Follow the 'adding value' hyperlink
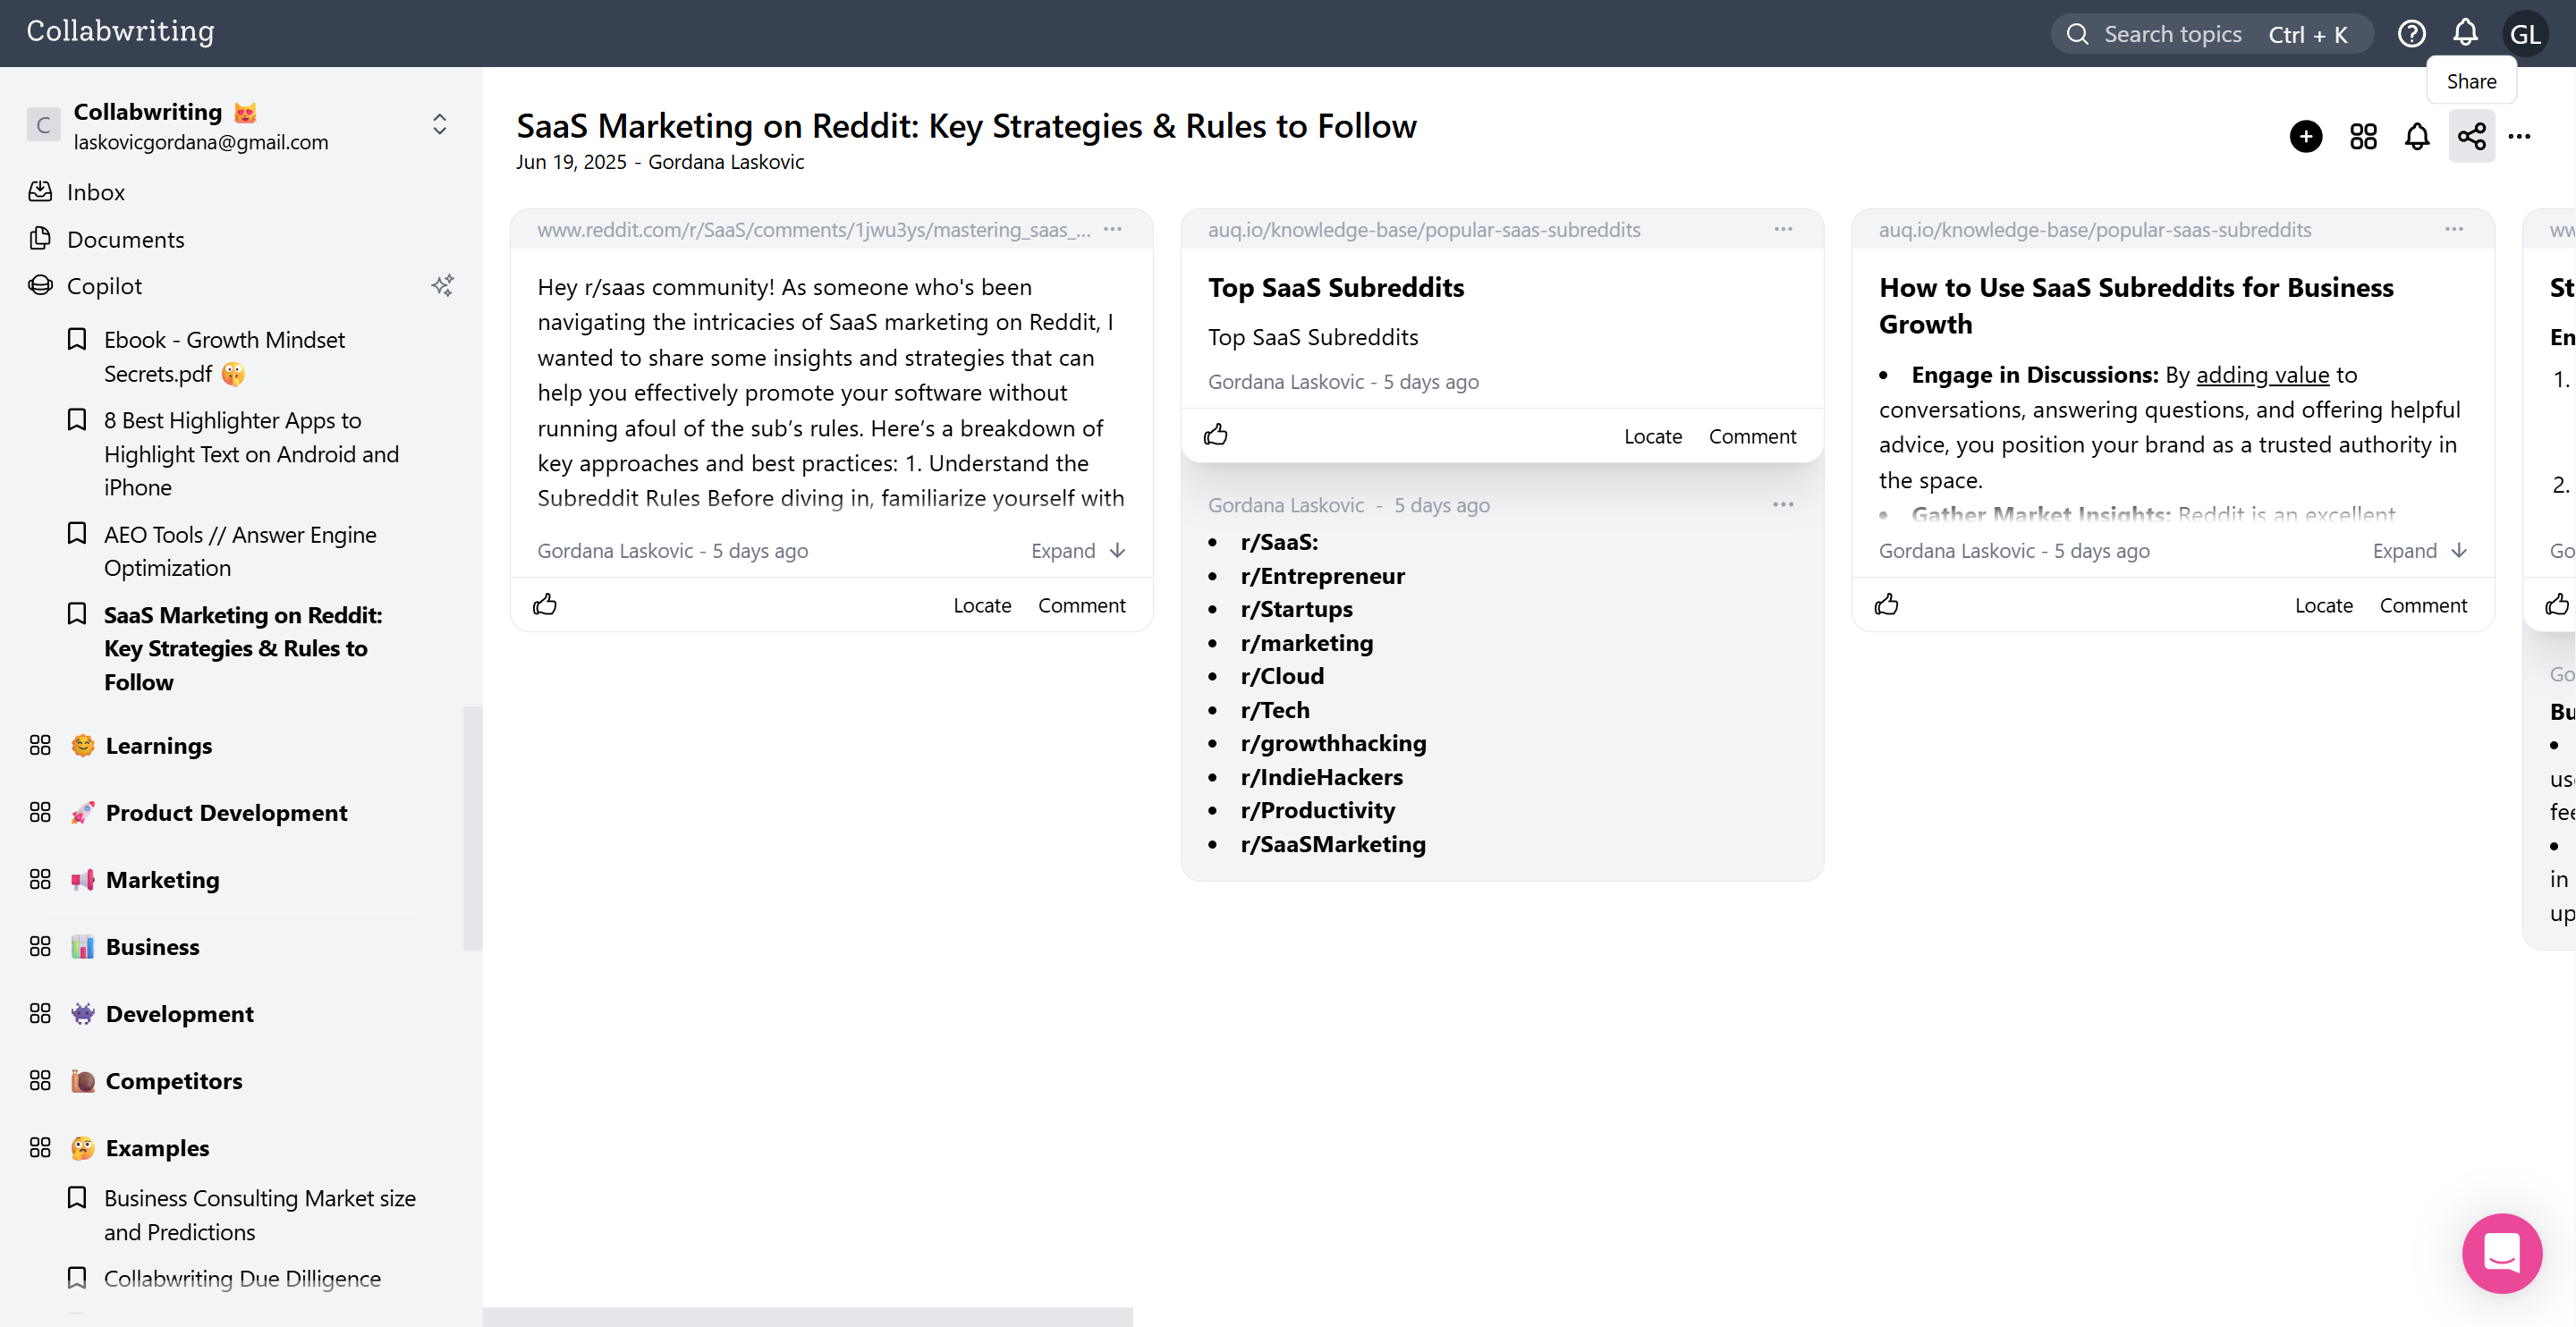The height and width of the screenshot is (1327, 2576). point(2262,375)
